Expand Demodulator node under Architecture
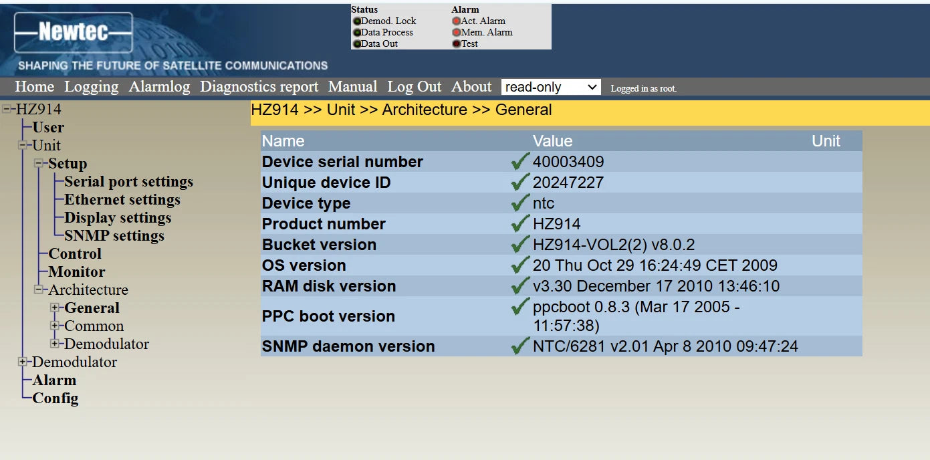Viewport: 930px width, 460px height. (x=55, y=344)
